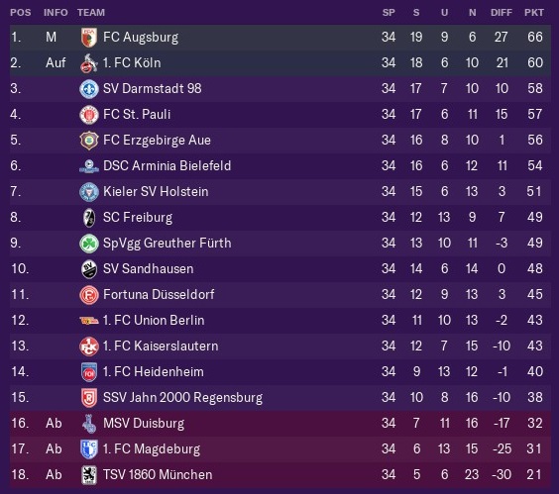Click the Fortuna Düsseldorf crest
559x494 pixels.
point(89,295)
